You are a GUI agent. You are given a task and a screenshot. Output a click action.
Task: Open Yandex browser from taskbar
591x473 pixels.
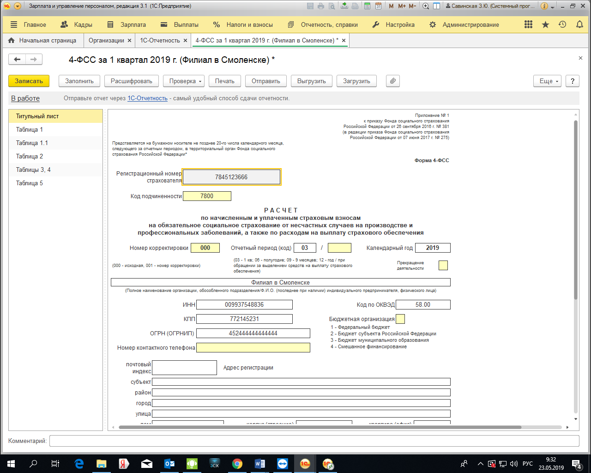pos(124,464)
